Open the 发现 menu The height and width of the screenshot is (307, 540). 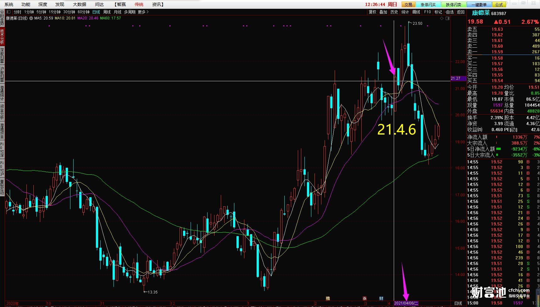pos(60,4)
